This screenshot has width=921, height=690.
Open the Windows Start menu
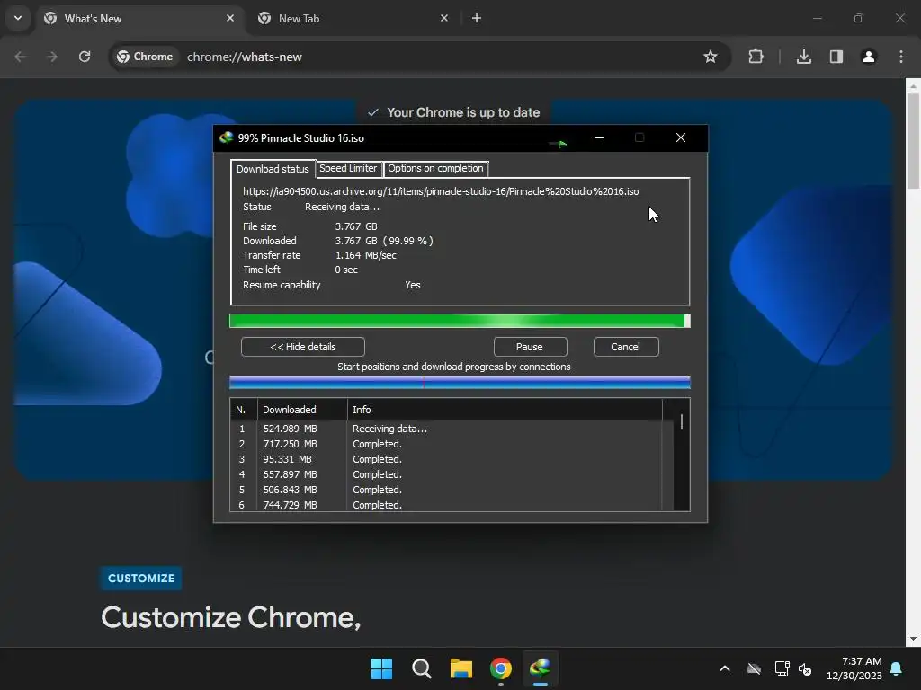pyautogui.click(x=381, y=668)
